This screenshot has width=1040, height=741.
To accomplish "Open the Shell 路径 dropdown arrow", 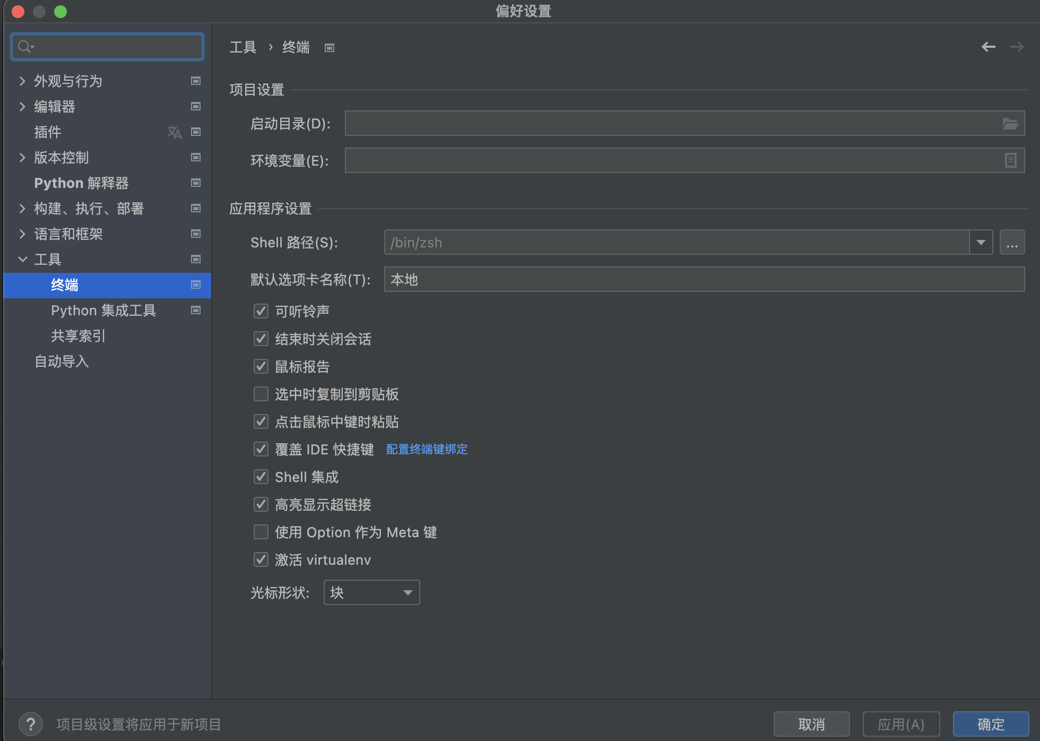I will tap(981, 243).
